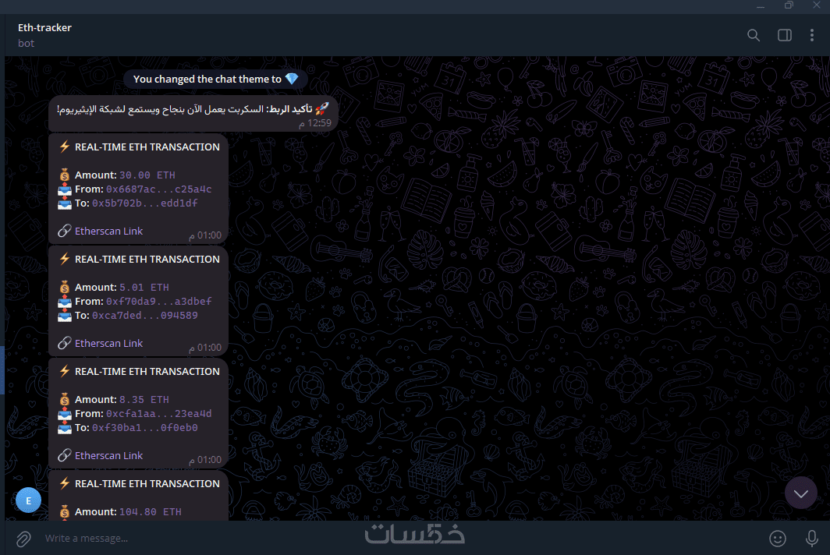Image resolution: width=830 pixels, height=555 pixels.
Task: Toggle the right side panel icon
Action: pyautogui.click(x=785, y=35)
